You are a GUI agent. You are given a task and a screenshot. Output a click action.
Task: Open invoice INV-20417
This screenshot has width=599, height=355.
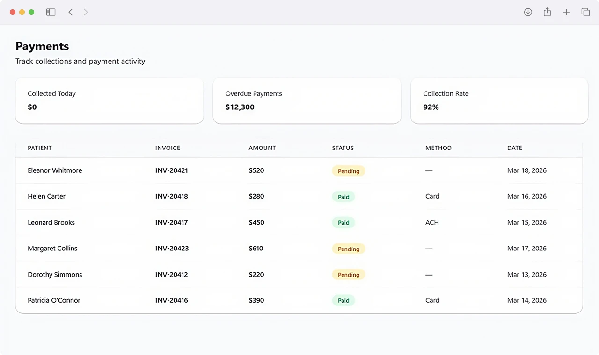click(172, 222)
